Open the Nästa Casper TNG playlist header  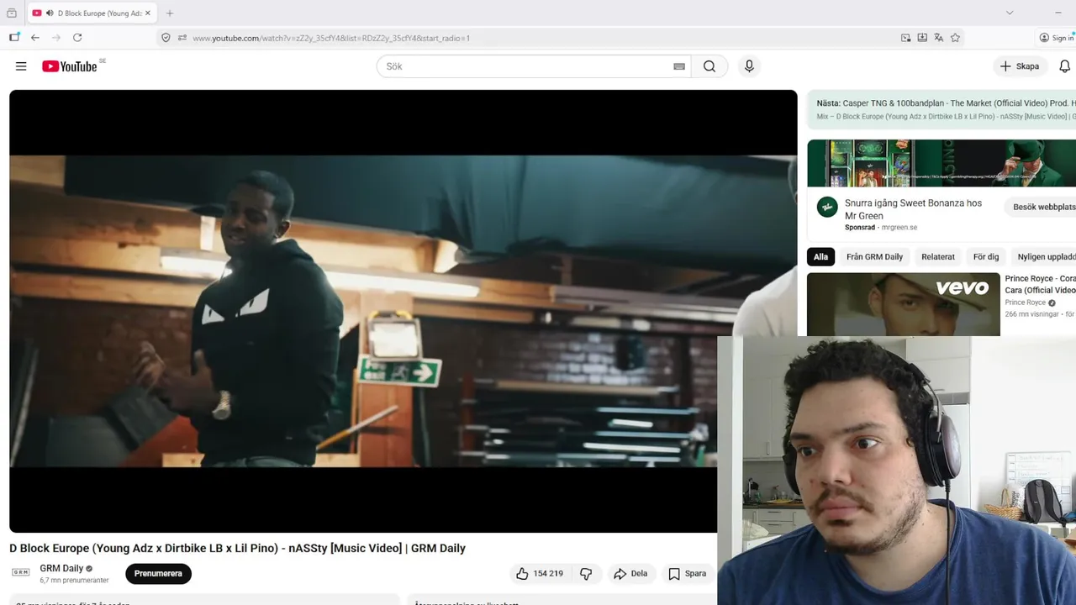point(941,109)
